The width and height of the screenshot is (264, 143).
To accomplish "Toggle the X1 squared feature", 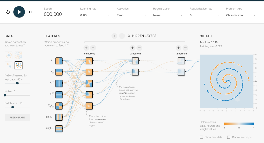I will coord(59,83).
